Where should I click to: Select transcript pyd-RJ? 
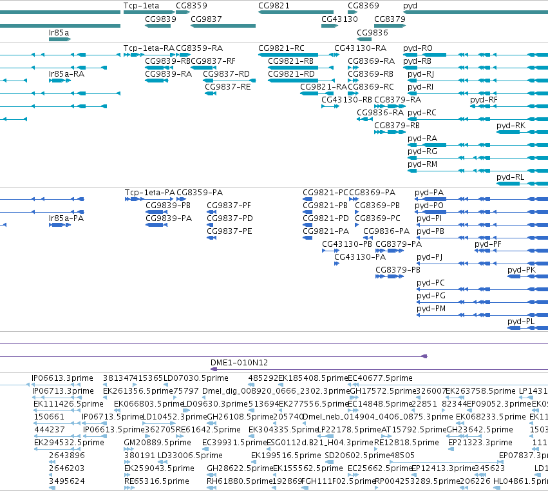[x=420, y=74]
